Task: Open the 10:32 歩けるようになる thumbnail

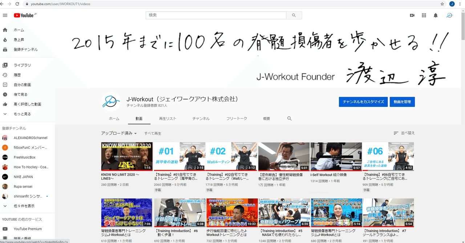Action: coord(232,213)
